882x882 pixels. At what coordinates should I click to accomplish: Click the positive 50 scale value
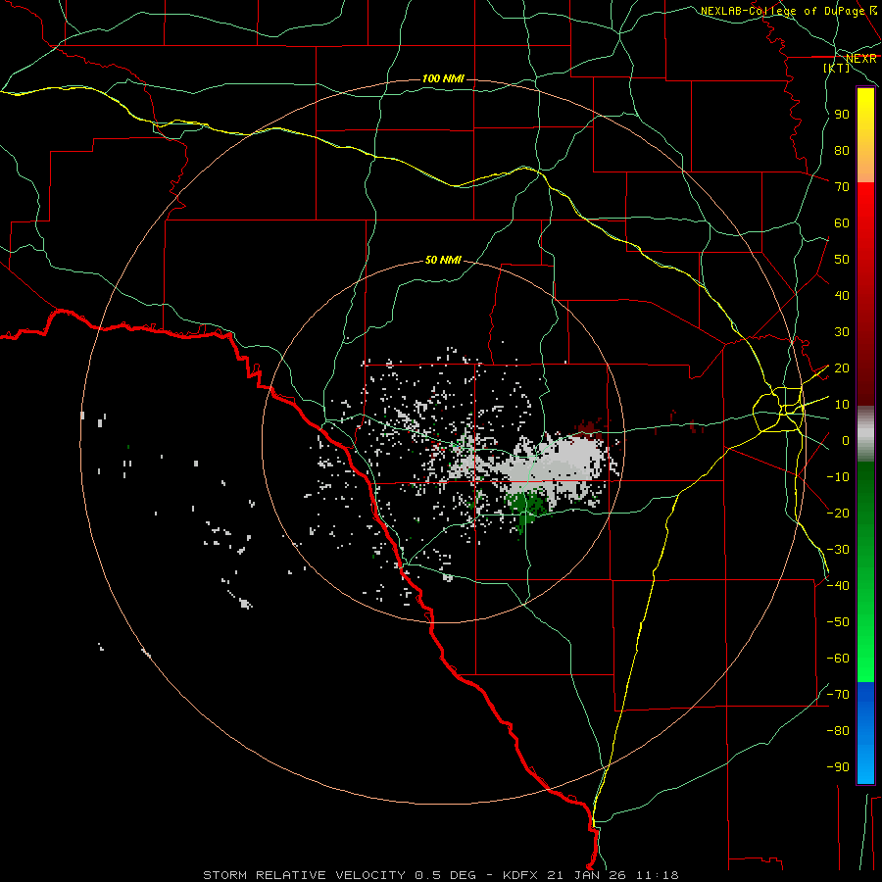point(842,260)
